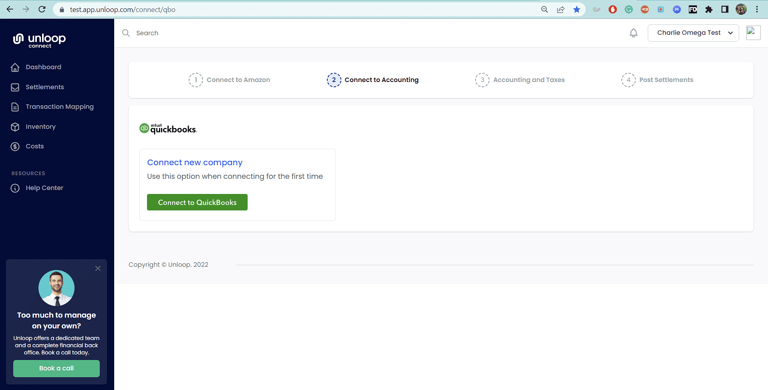Viewport: 768px width, 390px height.
Task: Click Copyright Unloop 2022 text
Action: [168, 265]
